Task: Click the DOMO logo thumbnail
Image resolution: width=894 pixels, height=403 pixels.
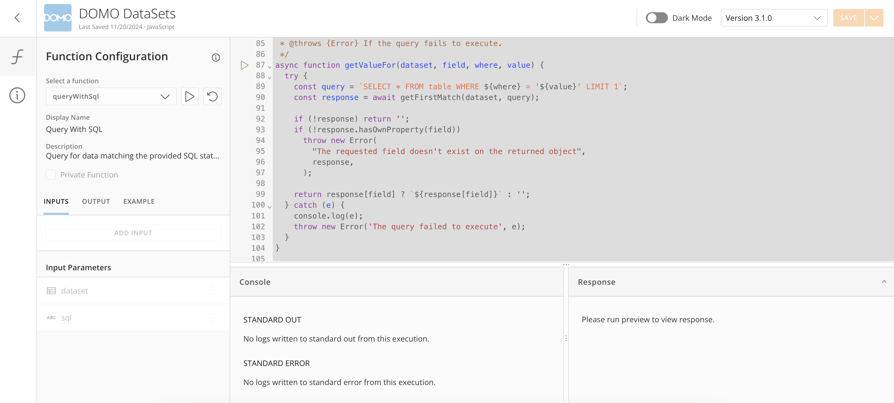Action: pos(58,18)
